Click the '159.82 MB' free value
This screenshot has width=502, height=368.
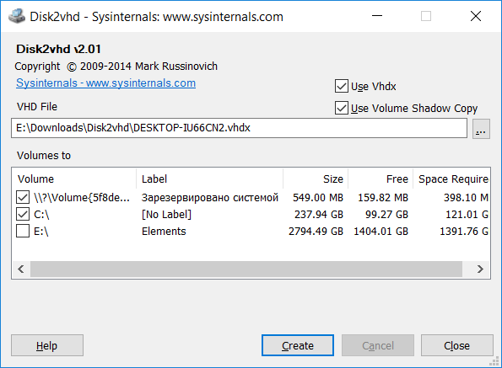pos(383,197)
